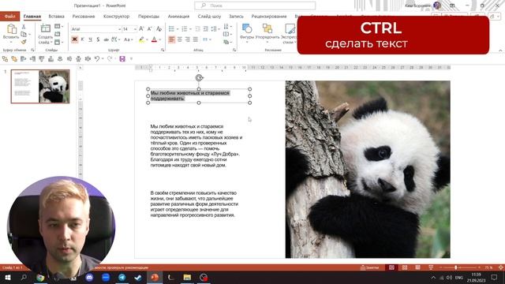Toggle strikethrough (abc) formatting
Screen dimensions: 505x284
106,39
